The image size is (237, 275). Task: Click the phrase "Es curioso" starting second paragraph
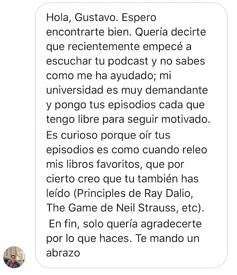tap(72, 135)
